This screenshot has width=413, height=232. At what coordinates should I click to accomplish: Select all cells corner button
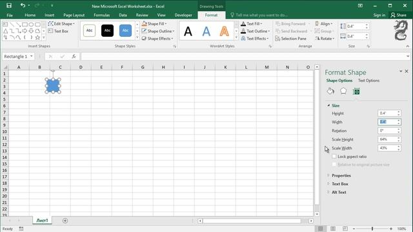(5, 67)
